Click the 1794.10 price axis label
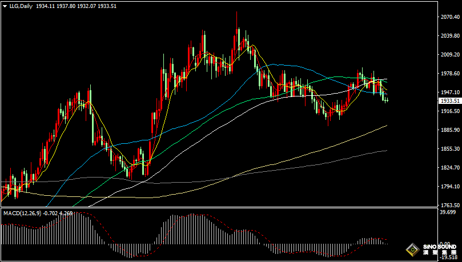The image size is (462, 262). pyautogui.click(x=449, y=186)
